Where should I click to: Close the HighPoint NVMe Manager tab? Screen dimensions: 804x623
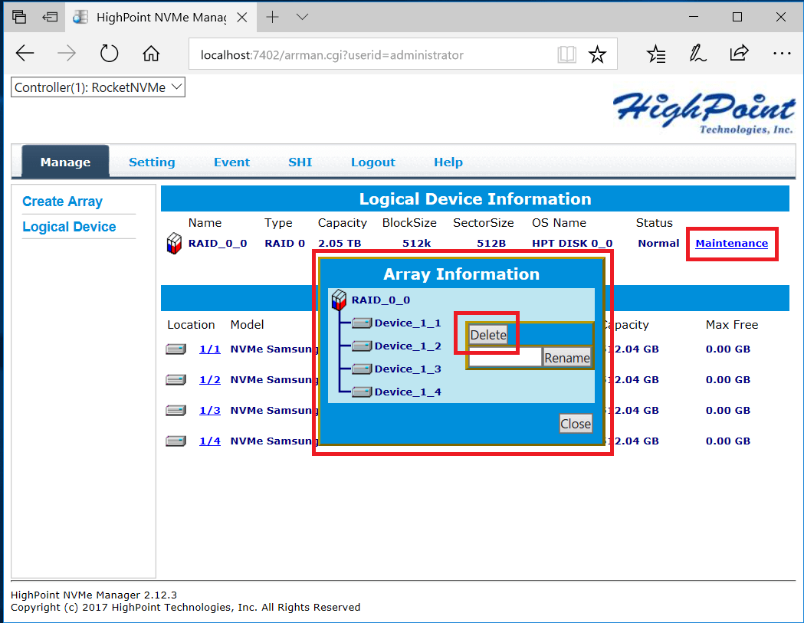(x=242, y=18)
